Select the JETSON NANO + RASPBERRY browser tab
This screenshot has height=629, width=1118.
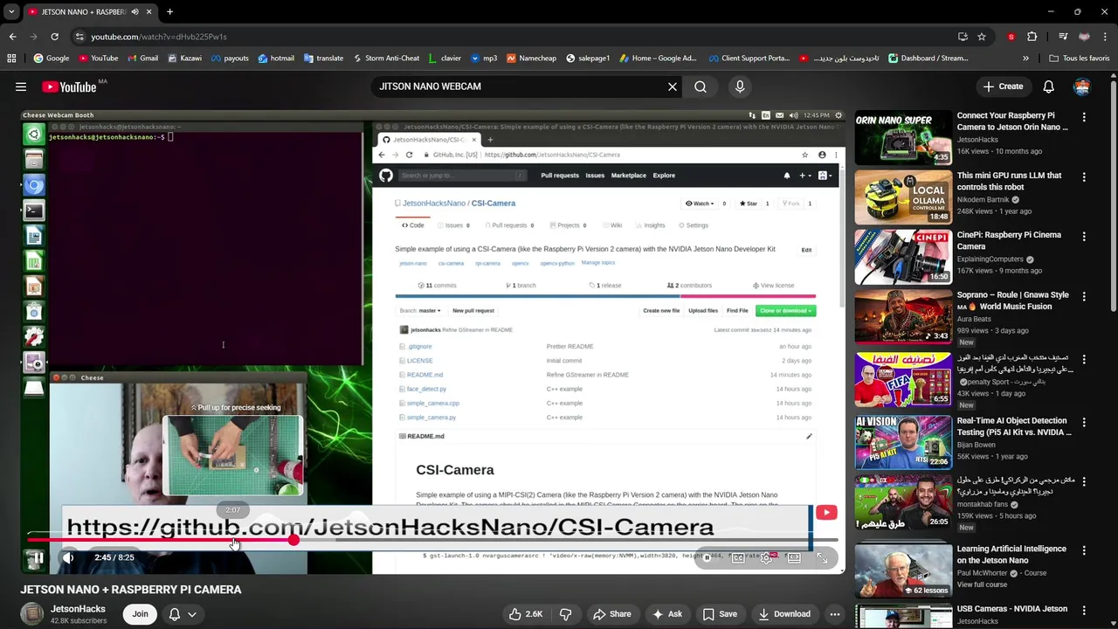(x=83, y=12)
